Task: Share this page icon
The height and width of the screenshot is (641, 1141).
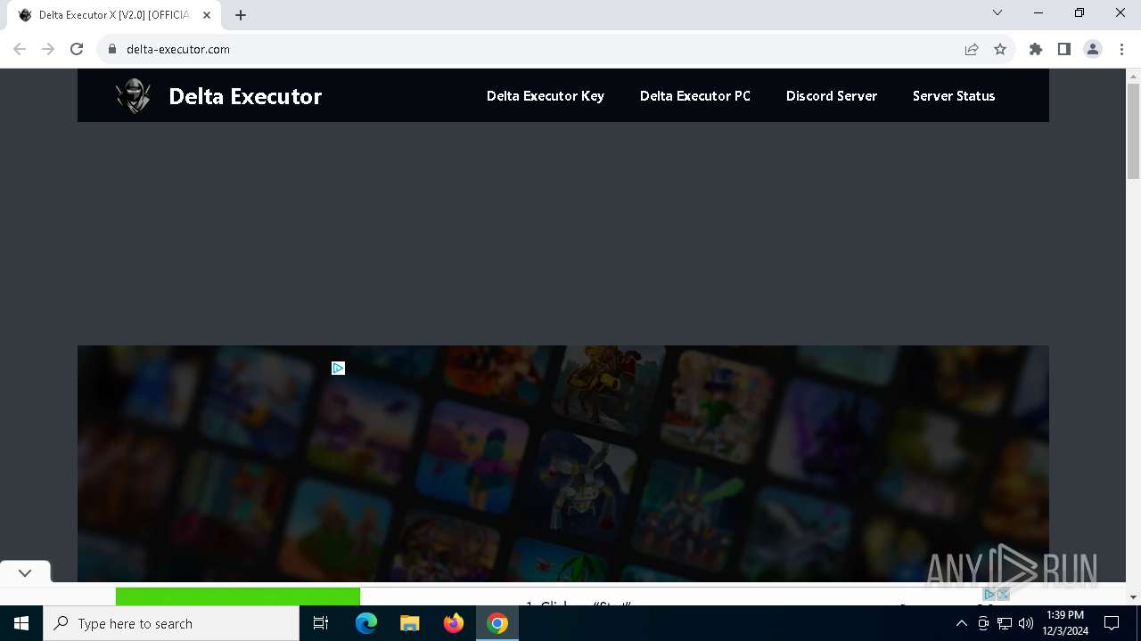Action: coord(972,49)
